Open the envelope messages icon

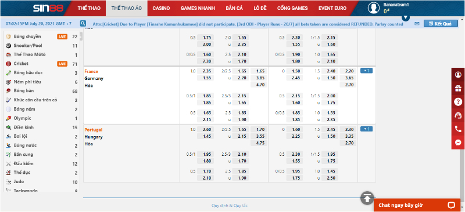(x=417, y=24)
